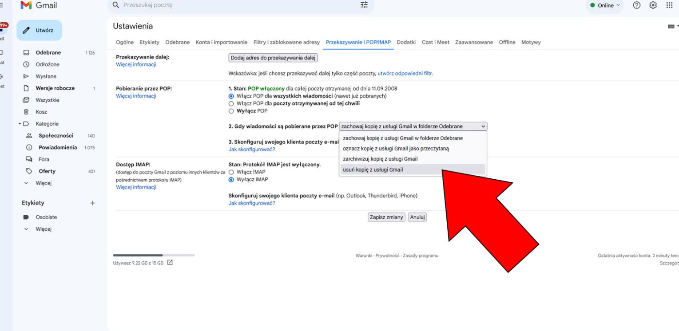
Task: Switch to the Motywy tab
Action: point(531,42)
